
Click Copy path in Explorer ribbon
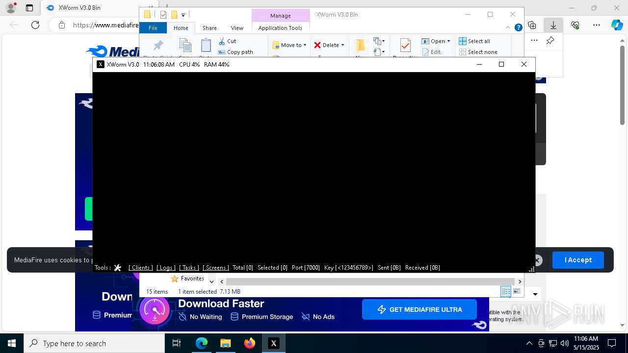[x=235, y=52]
